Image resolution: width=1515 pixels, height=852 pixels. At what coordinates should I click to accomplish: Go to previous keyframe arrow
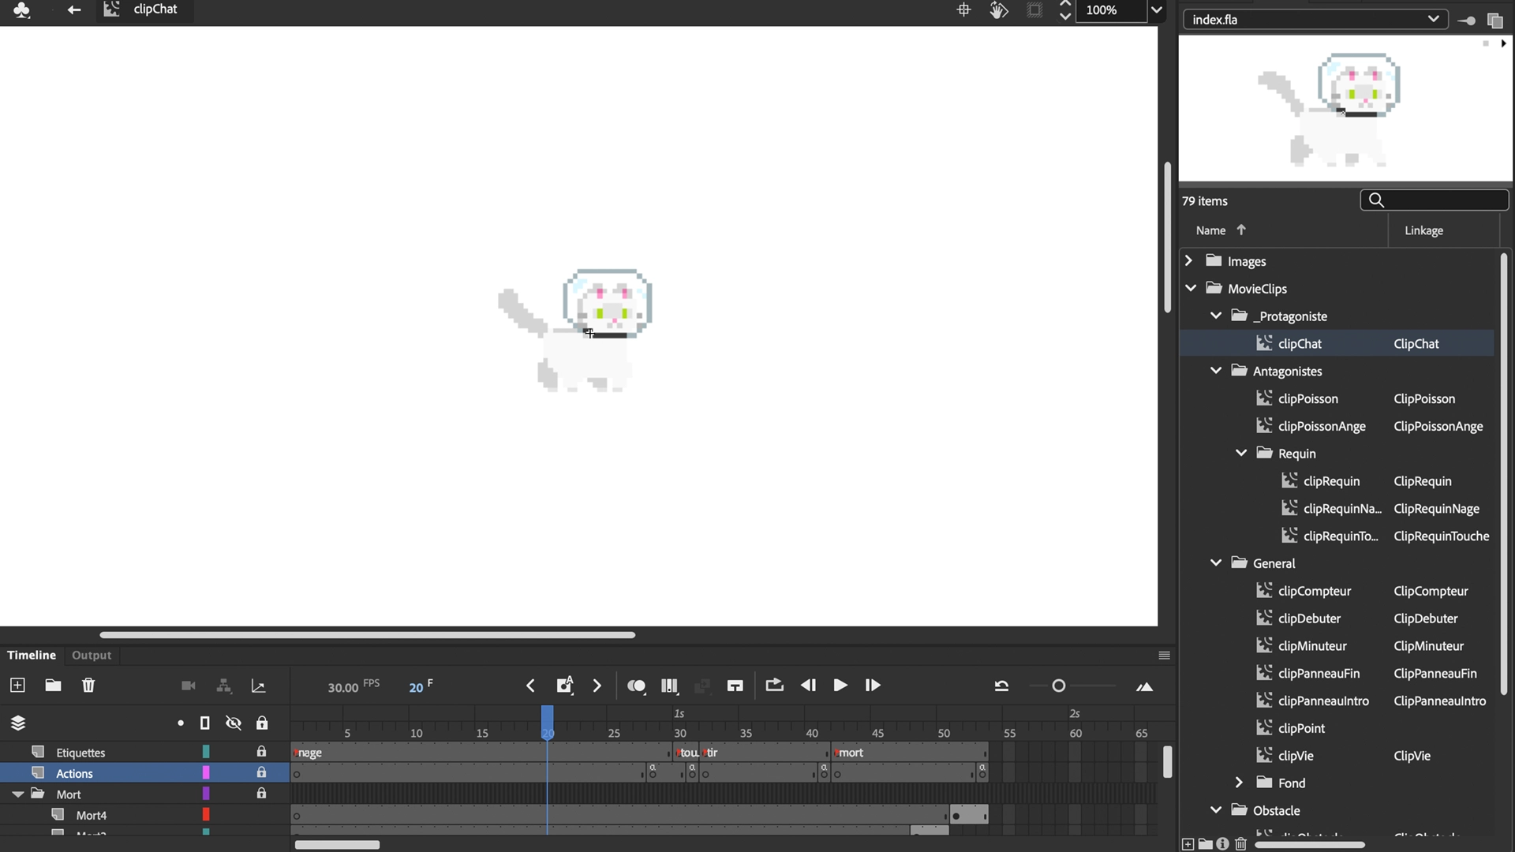pos(530,686)
